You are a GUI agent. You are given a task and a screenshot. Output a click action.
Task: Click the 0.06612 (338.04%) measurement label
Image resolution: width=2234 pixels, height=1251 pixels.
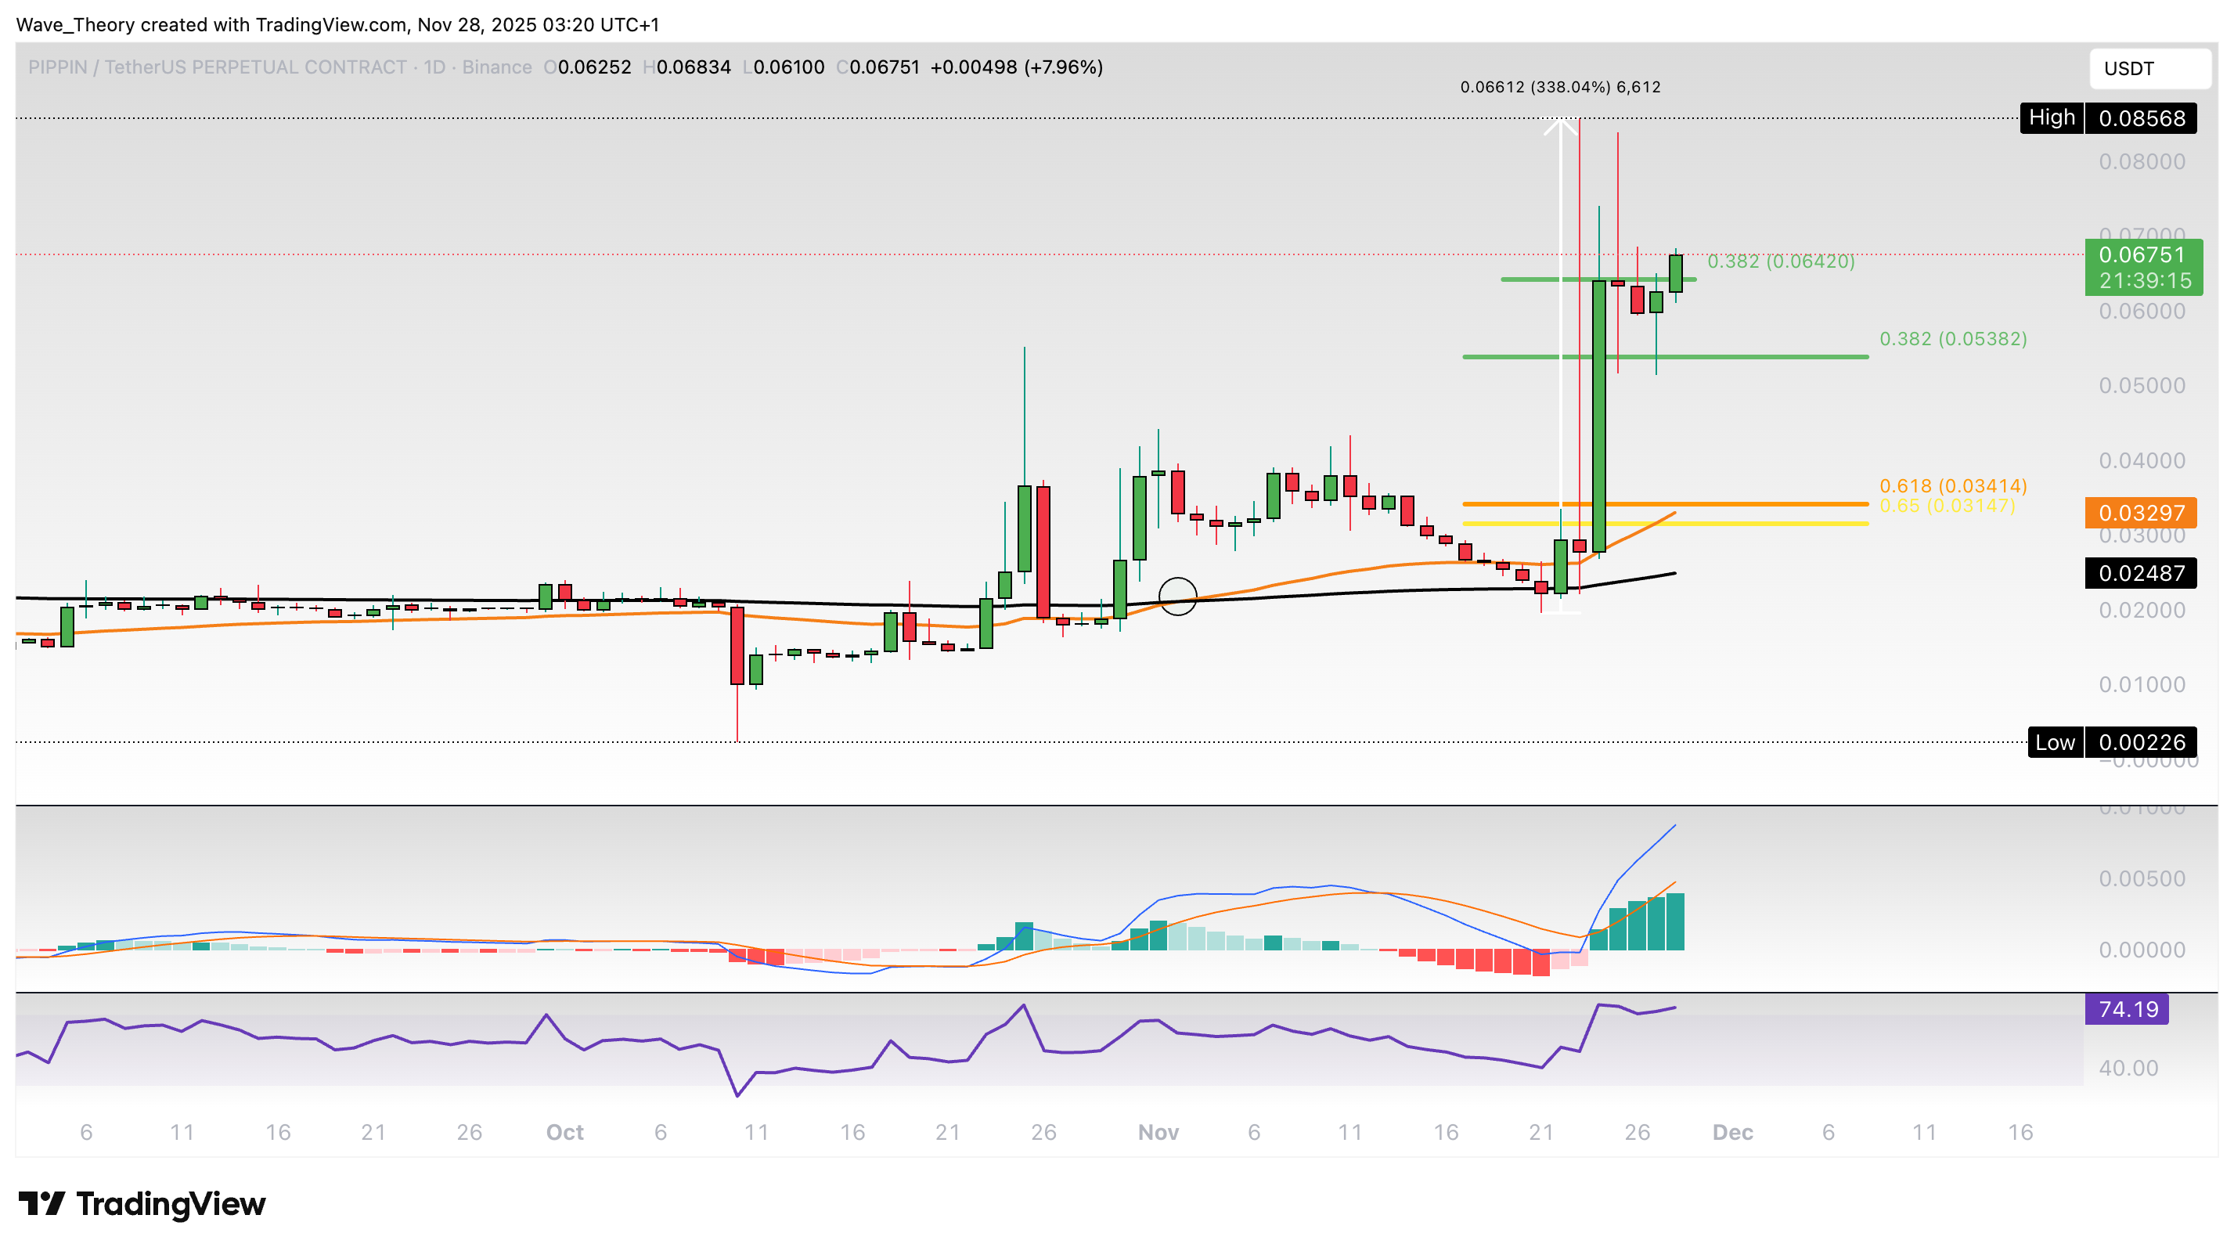click(x=1560, y=87)
